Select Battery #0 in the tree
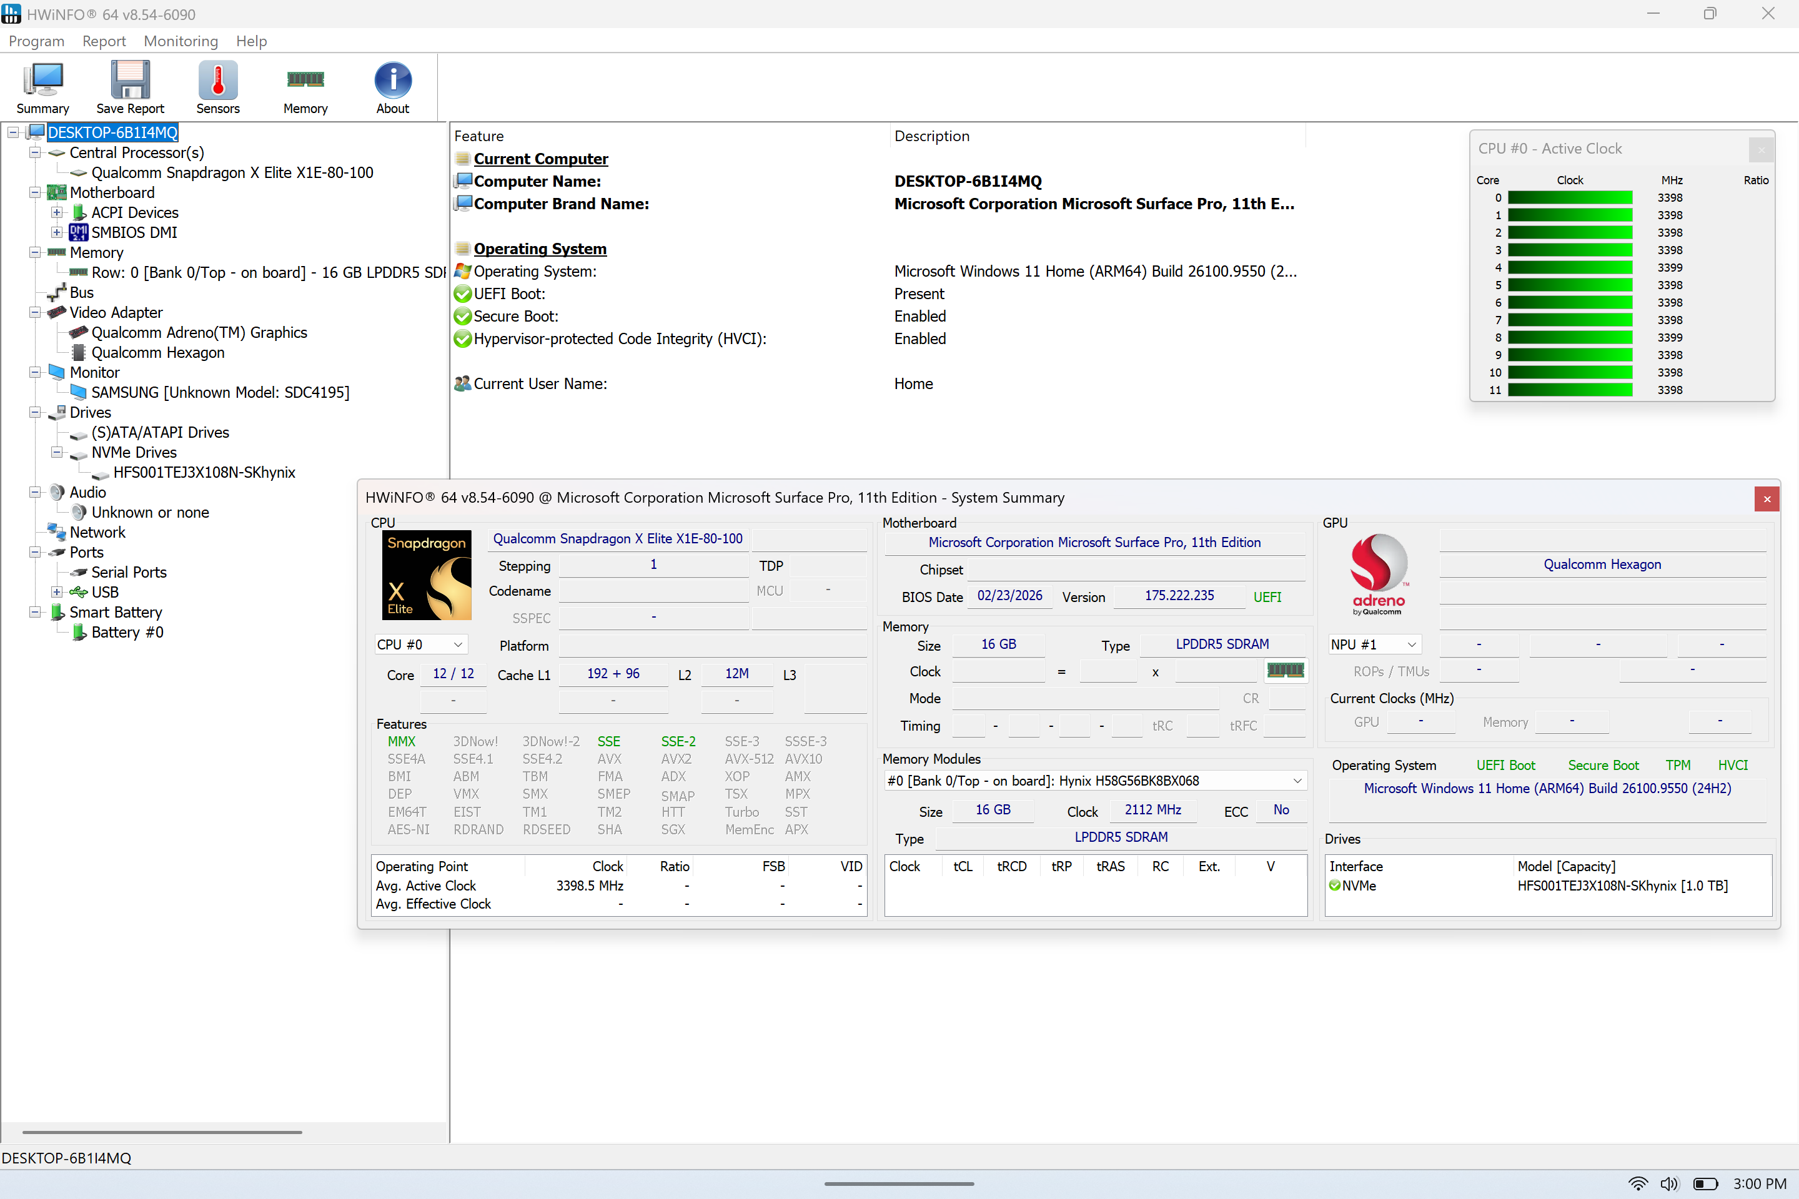This screenshot has width=1799, height=1199. [127, 633]
